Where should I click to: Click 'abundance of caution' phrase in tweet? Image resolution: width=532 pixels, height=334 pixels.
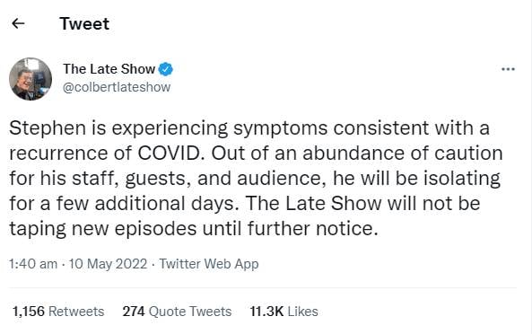[403, 154]
